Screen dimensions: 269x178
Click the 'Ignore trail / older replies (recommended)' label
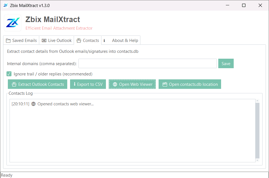click(53, 74)
